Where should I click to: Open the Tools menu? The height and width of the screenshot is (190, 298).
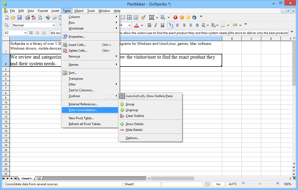tap(91, 11)
